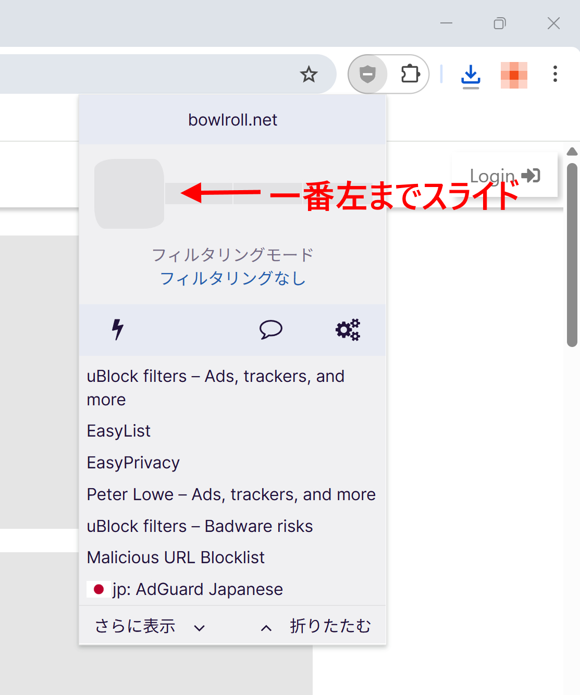Screen dimensions: 580x695
Task: Click the filtering mode slider thumb
Action: click(x=129, y=194)
